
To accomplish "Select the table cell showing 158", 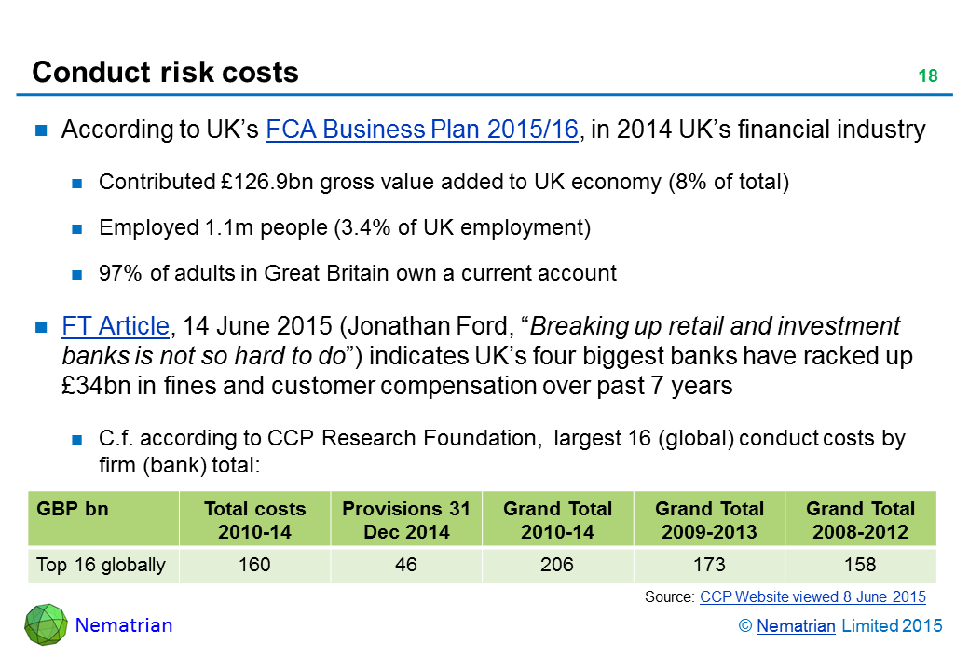I will (x=860, y=565).
